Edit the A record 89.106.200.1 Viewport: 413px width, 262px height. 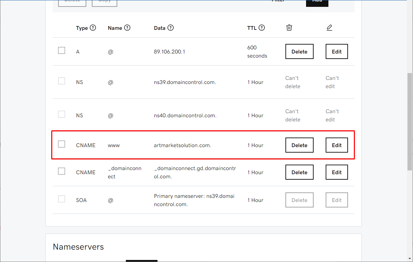pos(337,51)
